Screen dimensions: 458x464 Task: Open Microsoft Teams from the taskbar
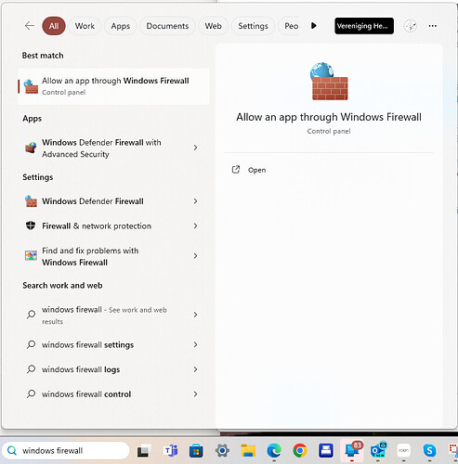tap(170, 451)
